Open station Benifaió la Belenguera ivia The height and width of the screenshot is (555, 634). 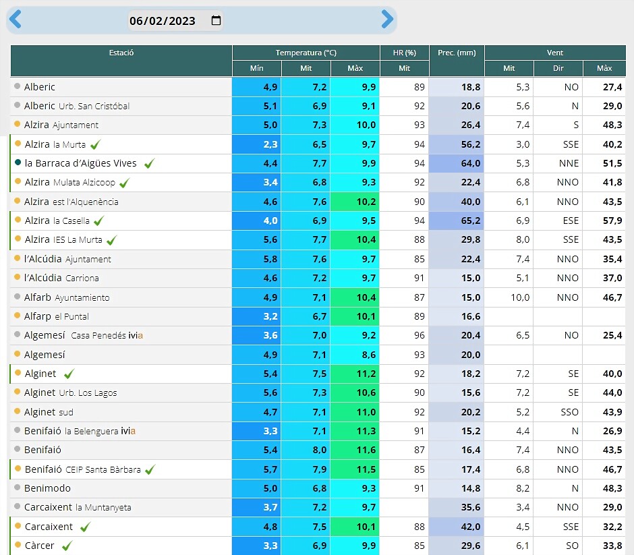[80, 431]
